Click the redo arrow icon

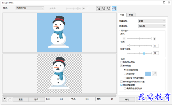tap(10, 100)
